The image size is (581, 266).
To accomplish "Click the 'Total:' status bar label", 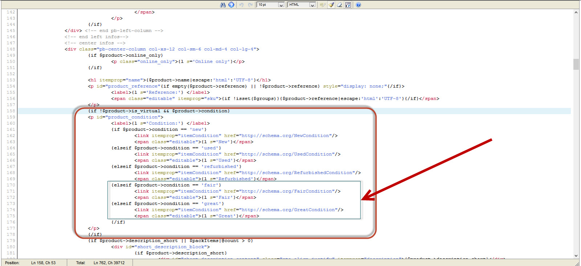I will pyautogui.click(x=81, y=263).
